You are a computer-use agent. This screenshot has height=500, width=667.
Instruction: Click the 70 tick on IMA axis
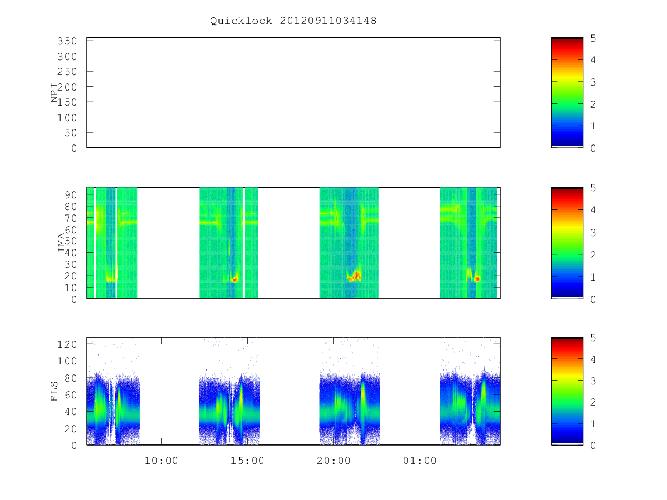(x=70, y=218)
